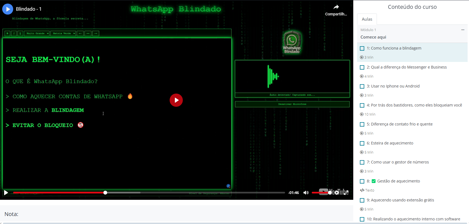Check lesson 10 aquecimento interno checkbox
The width and height of the screenshot is (469, 224).
point(362,219)
